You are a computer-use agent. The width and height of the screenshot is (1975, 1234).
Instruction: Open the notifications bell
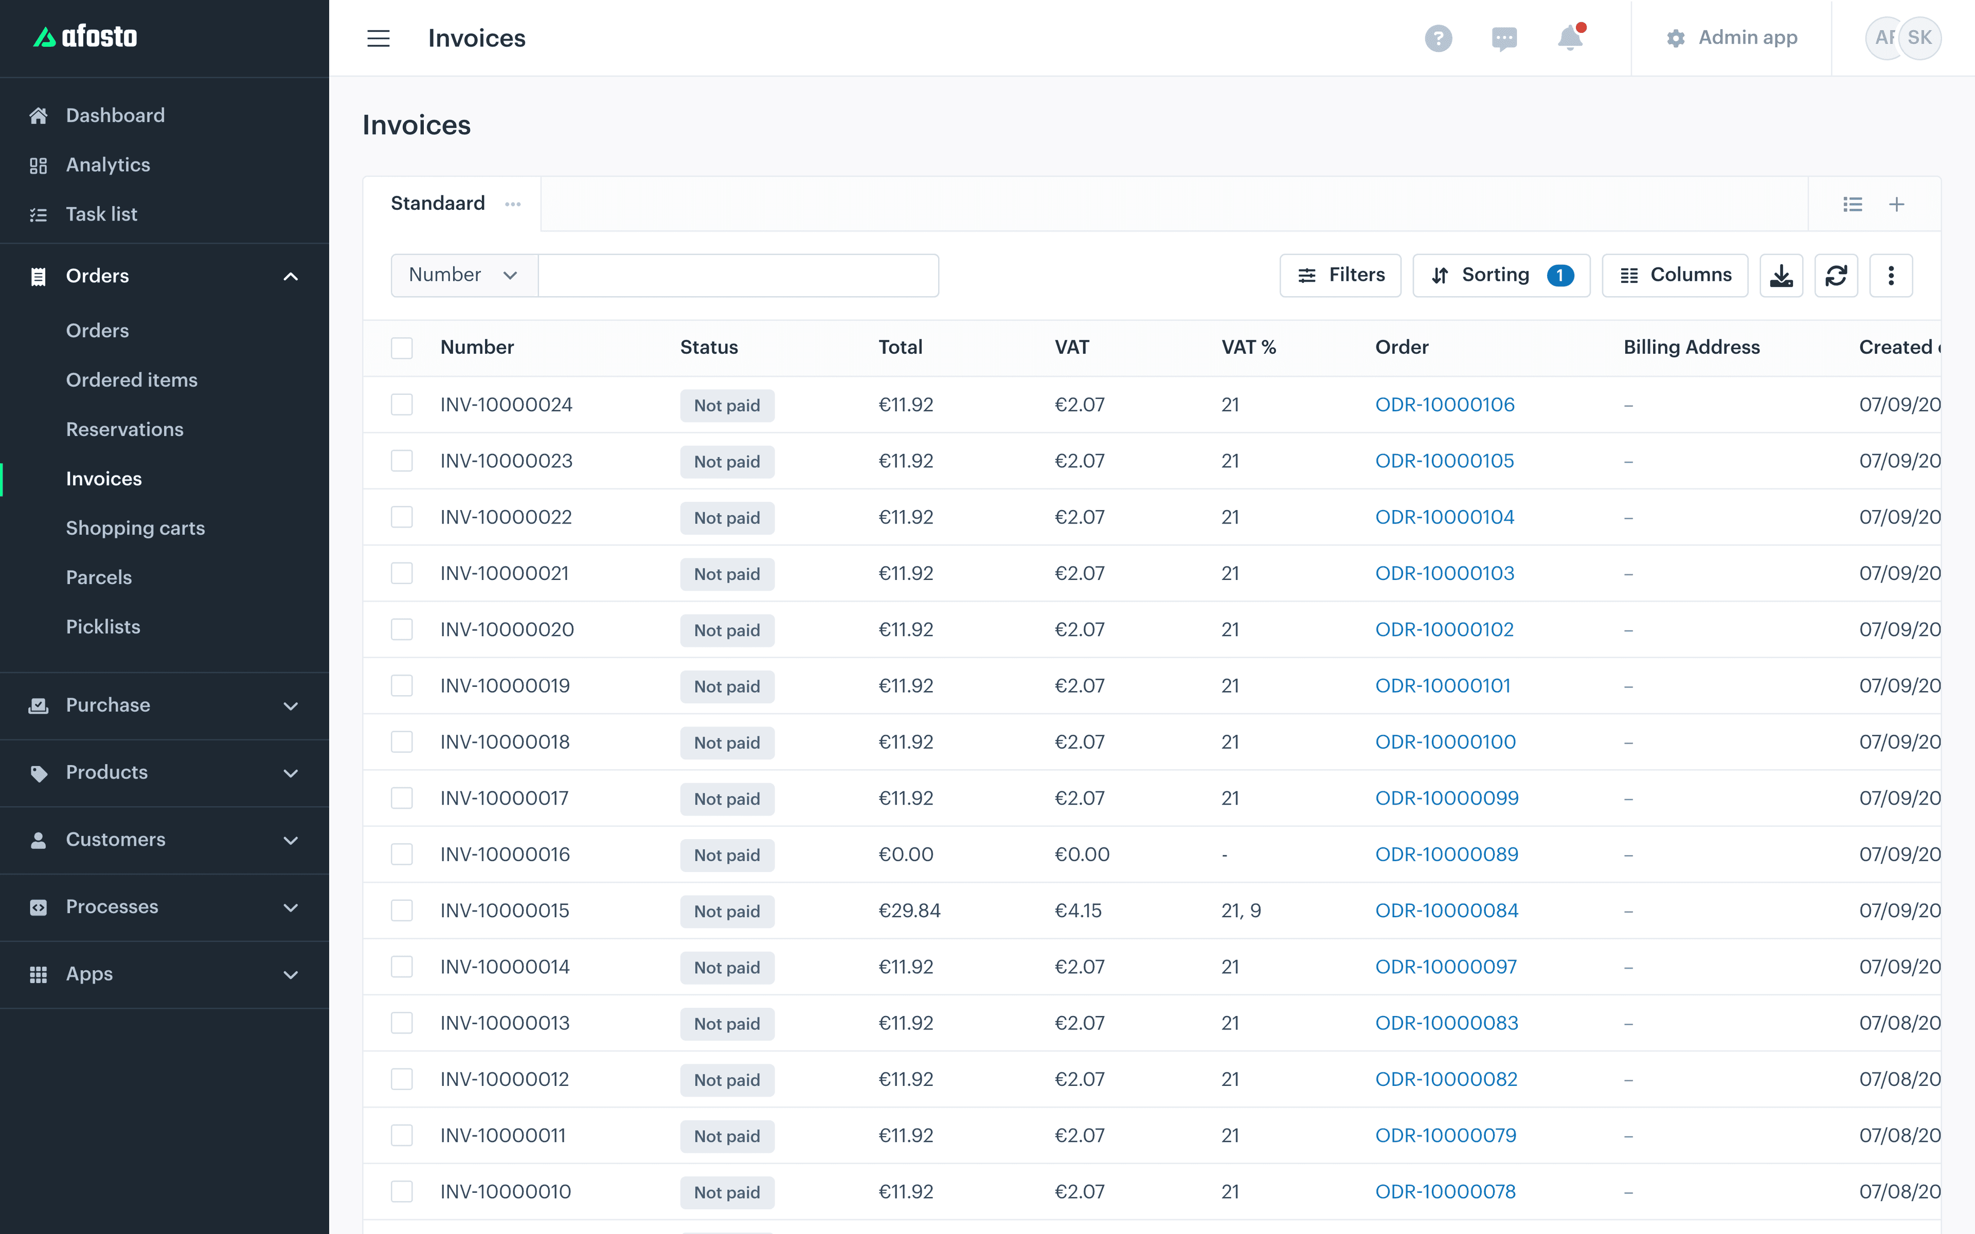click(x=1570, y=38)
